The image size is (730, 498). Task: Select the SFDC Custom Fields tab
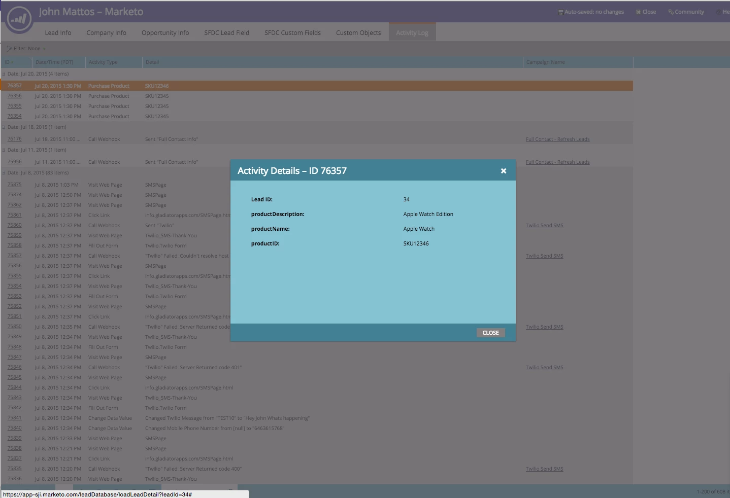click(x=292, y=32)
